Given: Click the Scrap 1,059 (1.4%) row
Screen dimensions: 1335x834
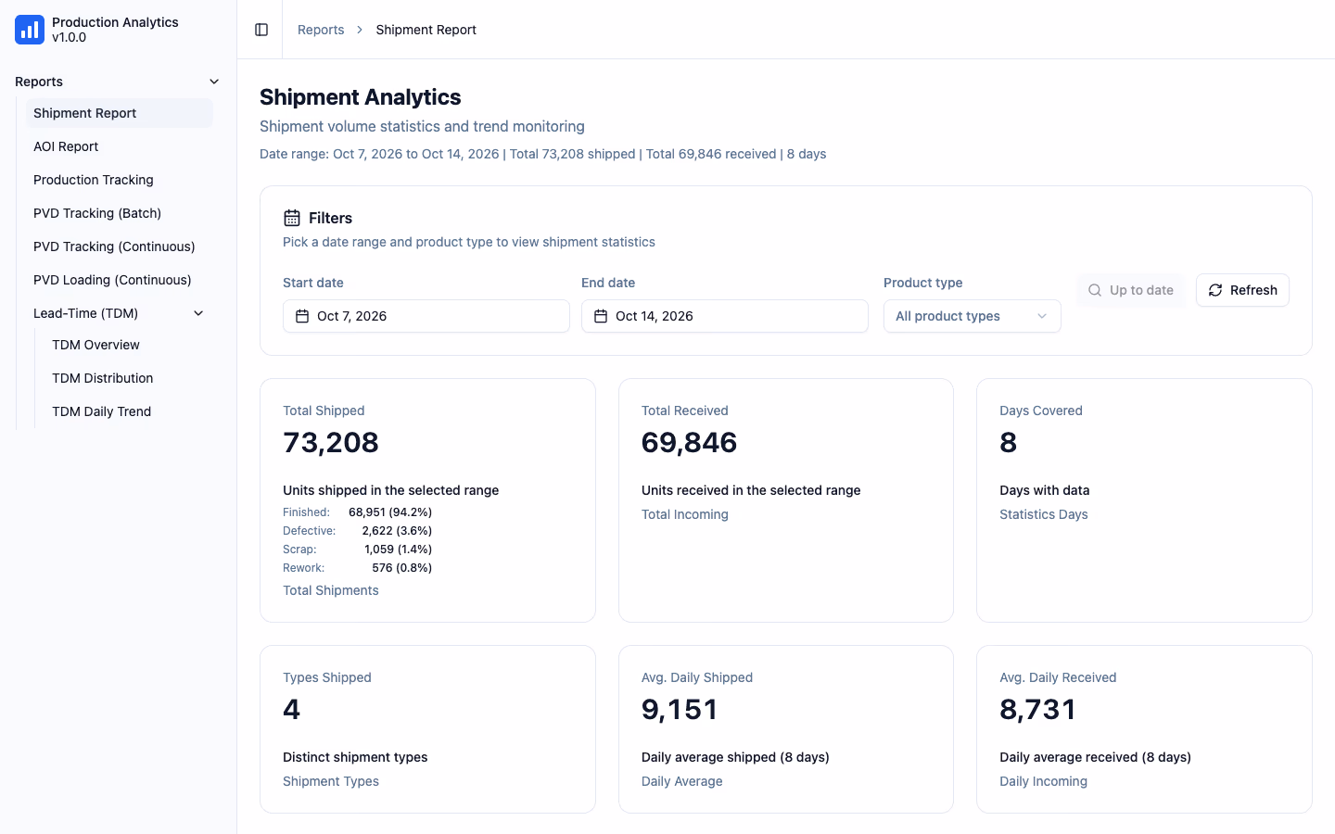Looking at the screenshot, I should click(x=357, y=550).
